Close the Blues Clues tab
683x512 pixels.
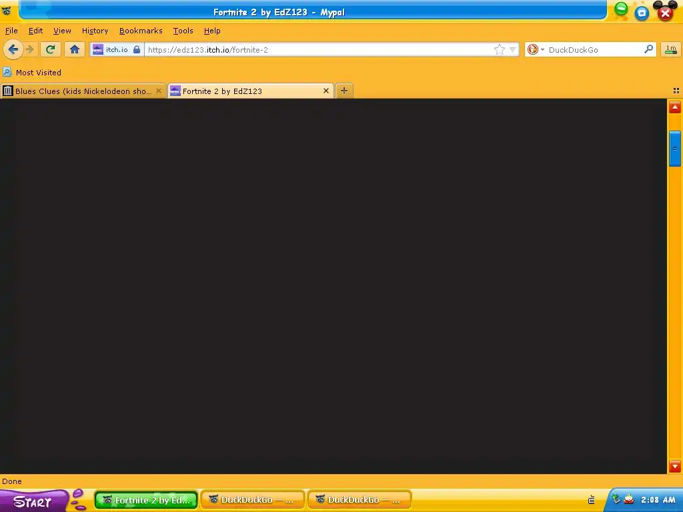point(159,91)
